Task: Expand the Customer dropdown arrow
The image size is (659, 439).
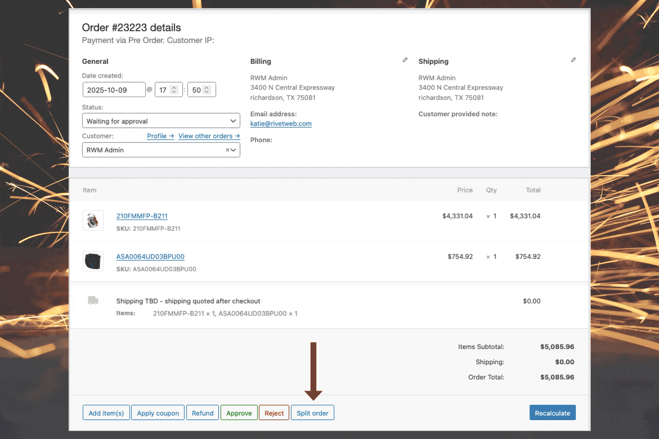Action: tap(234, 150)
